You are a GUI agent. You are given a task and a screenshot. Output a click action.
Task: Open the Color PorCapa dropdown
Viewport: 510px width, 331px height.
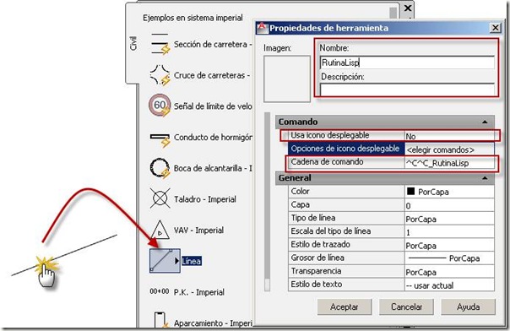449,192
